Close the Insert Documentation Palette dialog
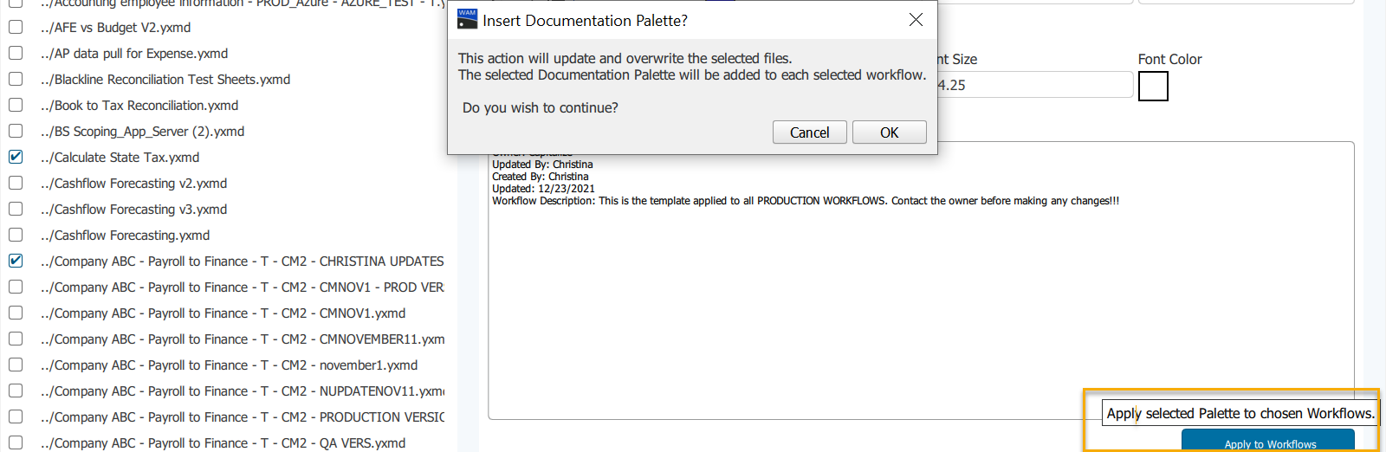Screen dimensions: 1386x452 click(916, 20)
